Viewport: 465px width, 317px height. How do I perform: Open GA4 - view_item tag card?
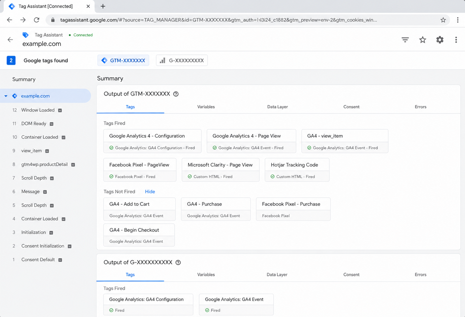(345, 141)
